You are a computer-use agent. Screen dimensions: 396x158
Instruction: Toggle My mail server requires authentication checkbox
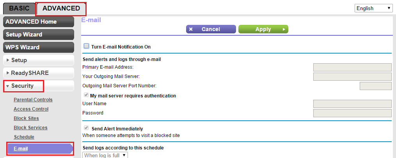pos(86,95)
